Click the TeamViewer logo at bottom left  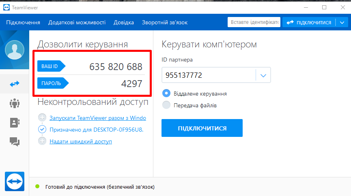[x=15, y=181]
